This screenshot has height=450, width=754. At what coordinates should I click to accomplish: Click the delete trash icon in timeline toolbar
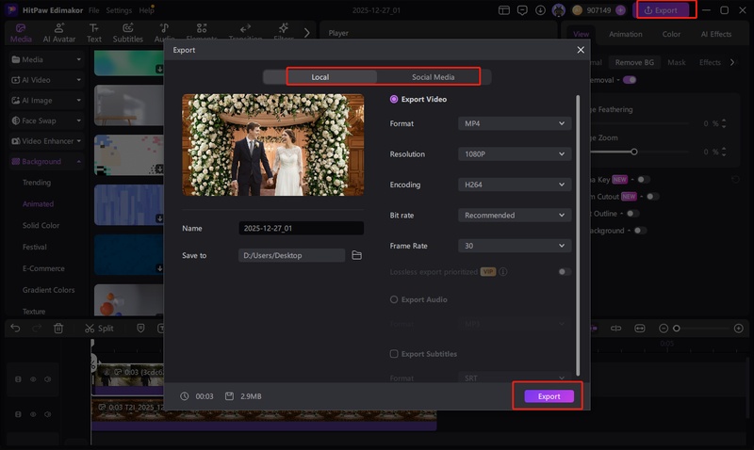pyautogui.click(x=58, y=328)
